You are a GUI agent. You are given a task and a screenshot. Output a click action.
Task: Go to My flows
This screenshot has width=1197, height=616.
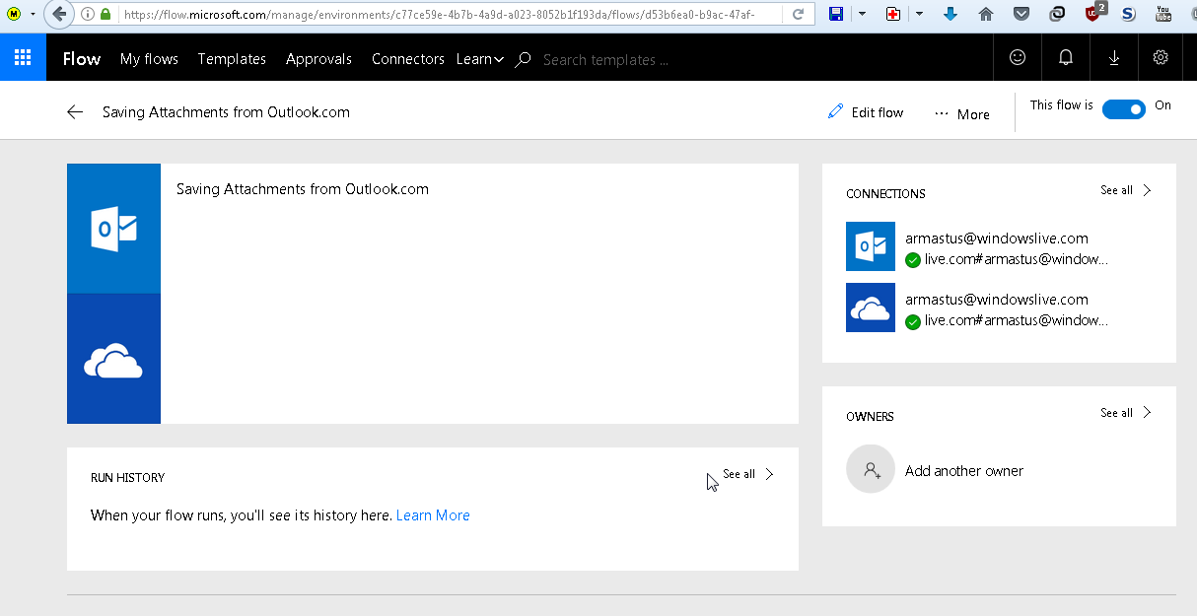149,59
